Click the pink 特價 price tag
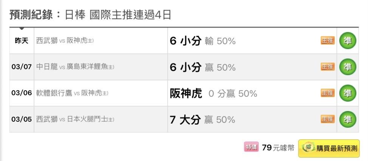Image resolution: width=368 pixels, height=161 pixels. [251, 147]
